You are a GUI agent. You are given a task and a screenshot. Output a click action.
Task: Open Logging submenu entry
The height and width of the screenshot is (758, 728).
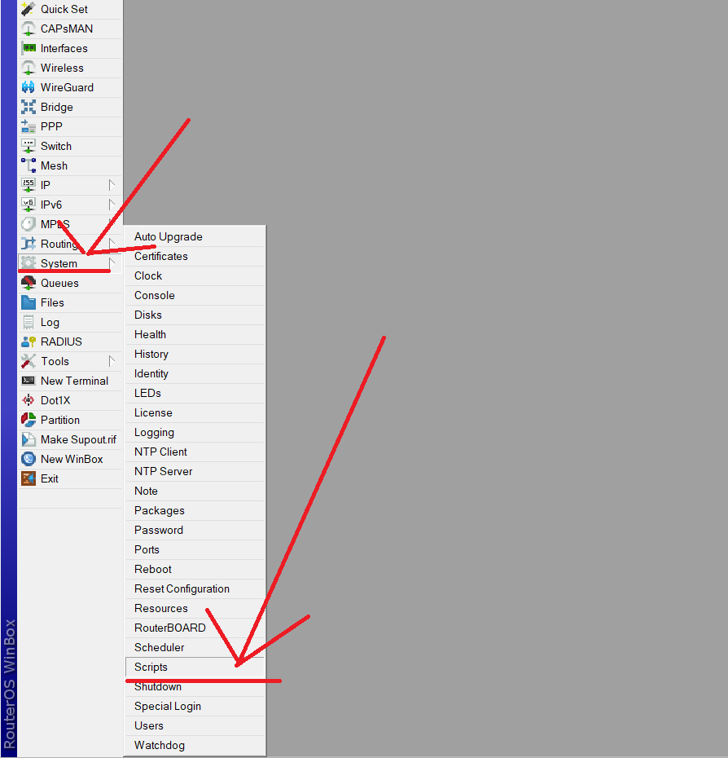click(x=195, y=433)
